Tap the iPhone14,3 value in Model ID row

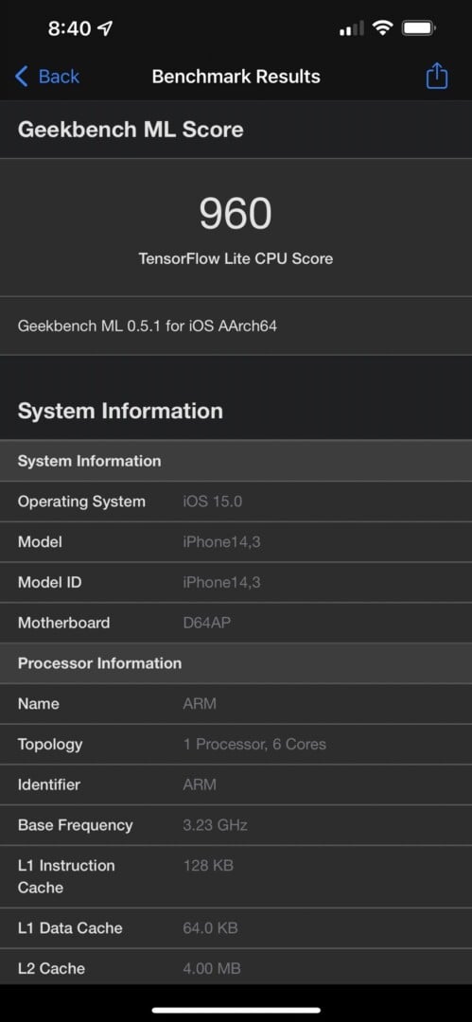(x=221, y=582)
